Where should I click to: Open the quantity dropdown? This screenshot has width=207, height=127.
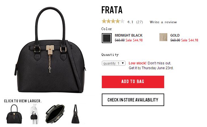113,63
